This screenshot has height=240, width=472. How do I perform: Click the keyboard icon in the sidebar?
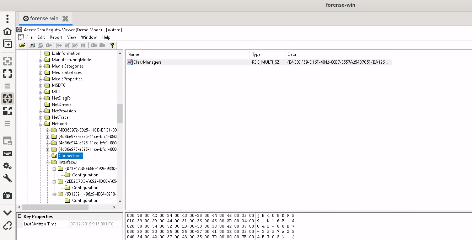pyautogui.click(x=7, y=153)
